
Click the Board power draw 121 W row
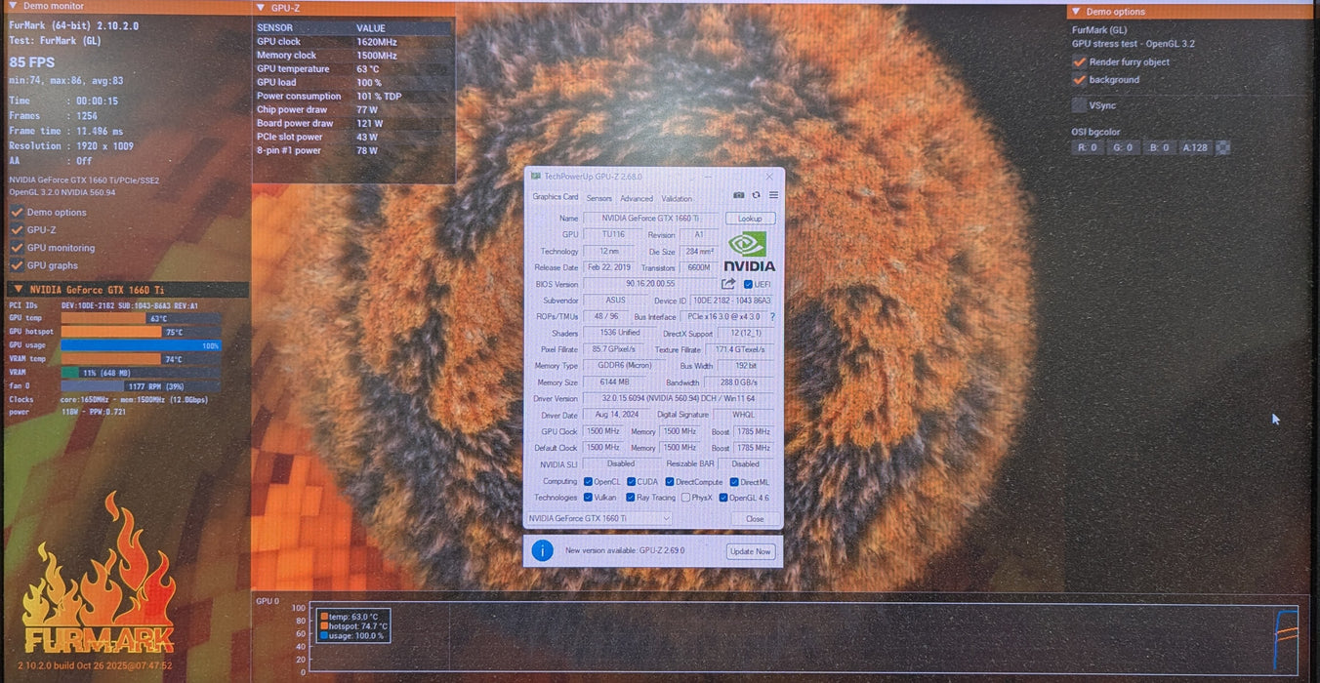pos(353,123)
